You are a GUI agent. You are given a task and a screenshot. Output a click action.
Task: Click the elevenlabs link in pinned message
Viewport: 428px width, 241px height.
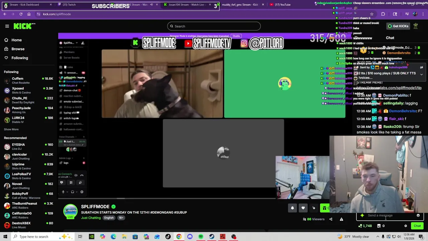pos(389,88)
